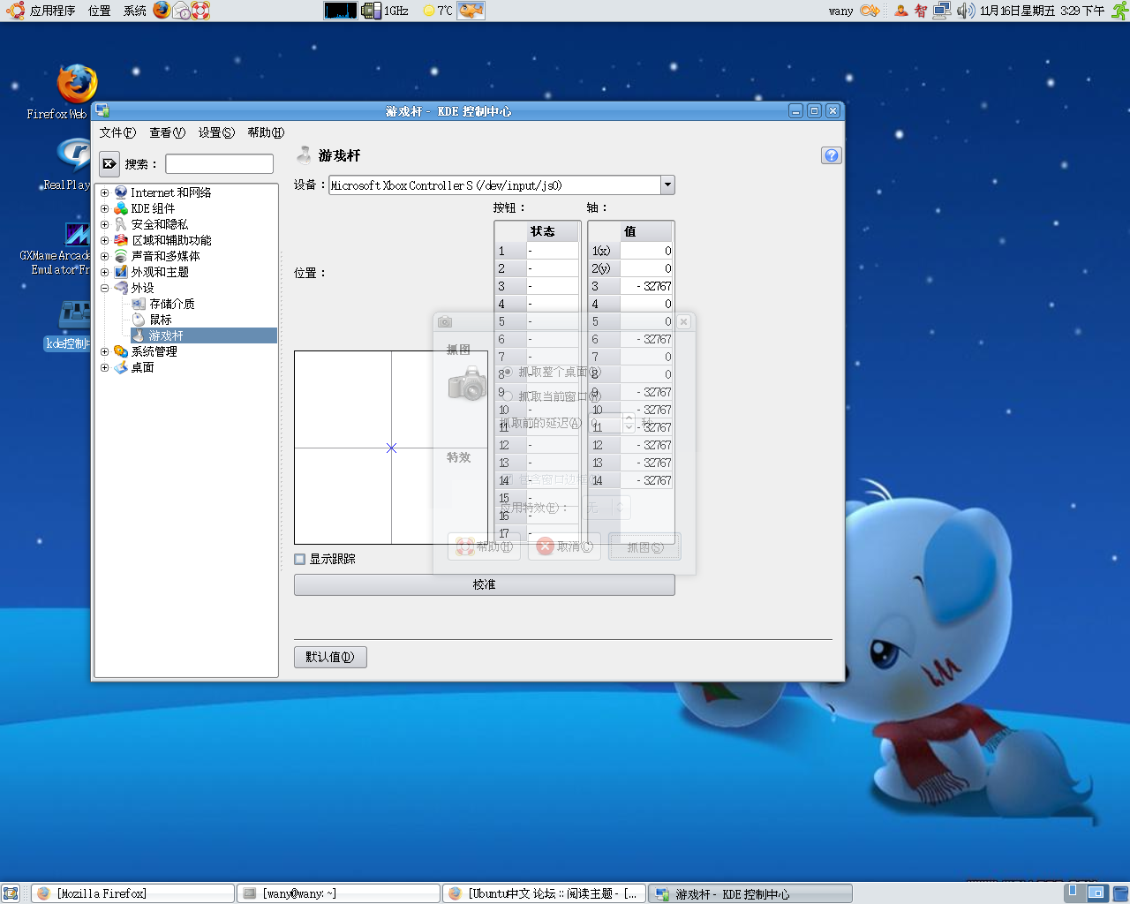Image resolution: width=1130 pixels, height=904 pixels.
Task: Click the KDE Control Center window menu icon
Action: point(103,110)
